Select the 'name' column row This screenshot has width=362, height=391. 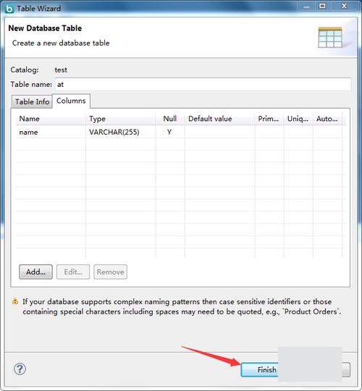point(181,132)
